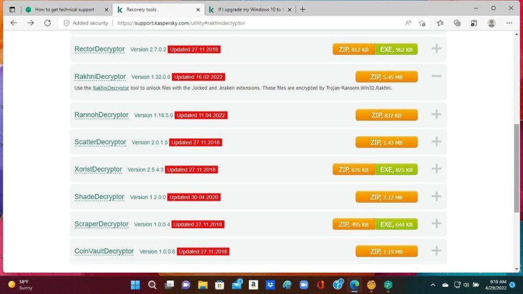523x294 pixels.
Task: Close the Recovery tools tab
Action: coord(198,9)
